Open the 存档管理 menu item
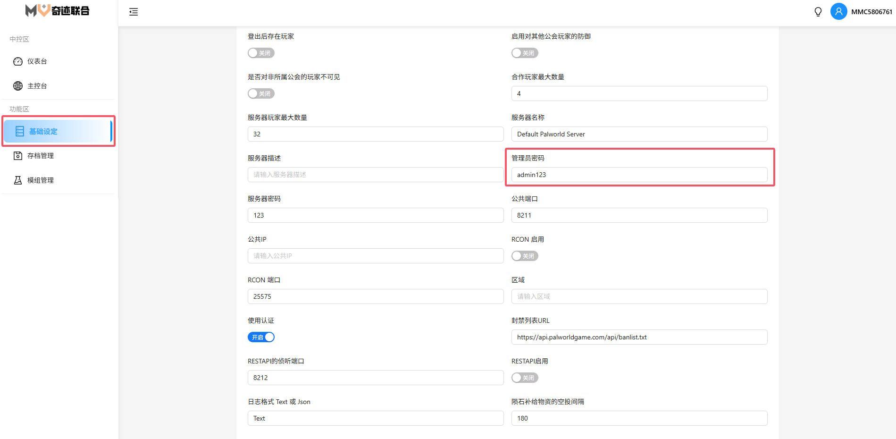The width and height of the screenshot is (896, 439). [41, 156]
